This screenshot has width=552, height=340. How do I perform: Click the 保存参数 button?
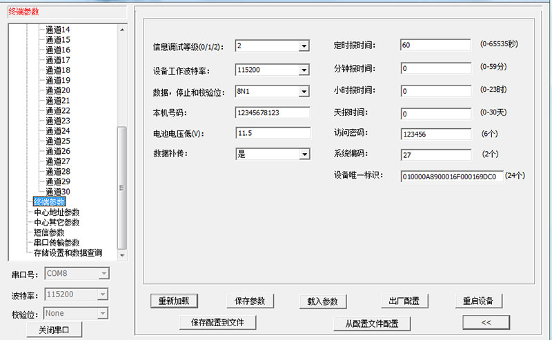250,301
